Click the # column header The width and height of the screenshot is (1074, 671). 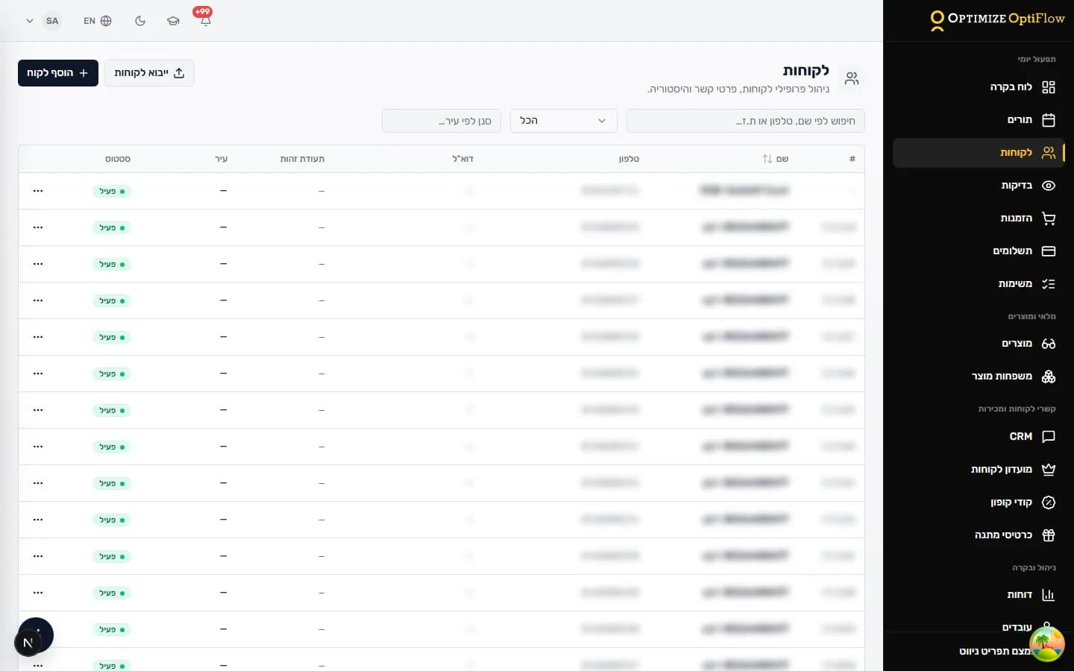coord(852,159)
